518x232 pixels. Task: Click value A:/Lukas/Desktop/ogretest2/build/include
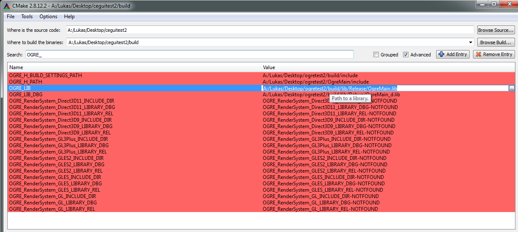pyautogui.click(x=310, y=75)
